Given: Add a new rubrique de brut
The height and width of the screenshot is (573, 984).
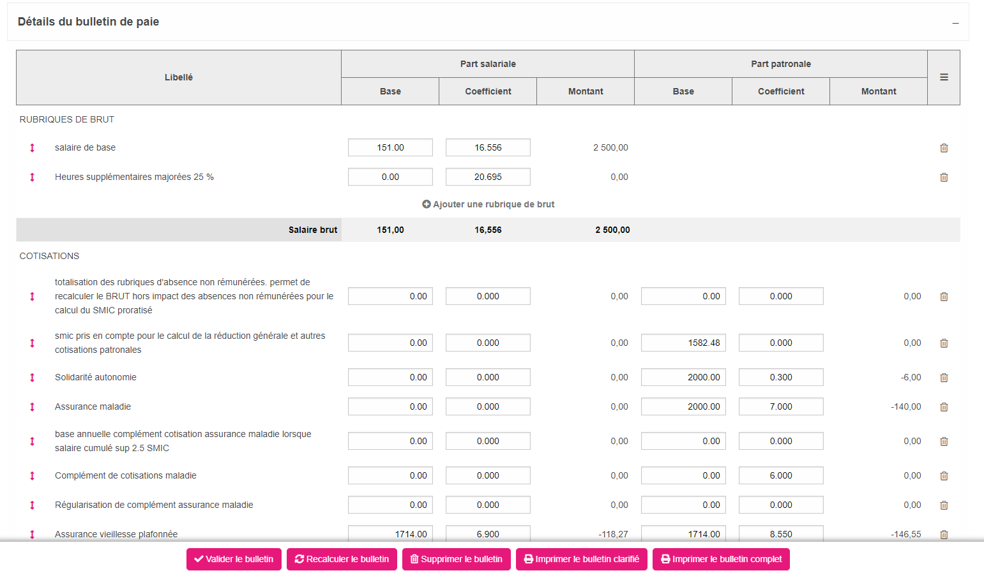Looking at the screenshot, I should 488,204.
